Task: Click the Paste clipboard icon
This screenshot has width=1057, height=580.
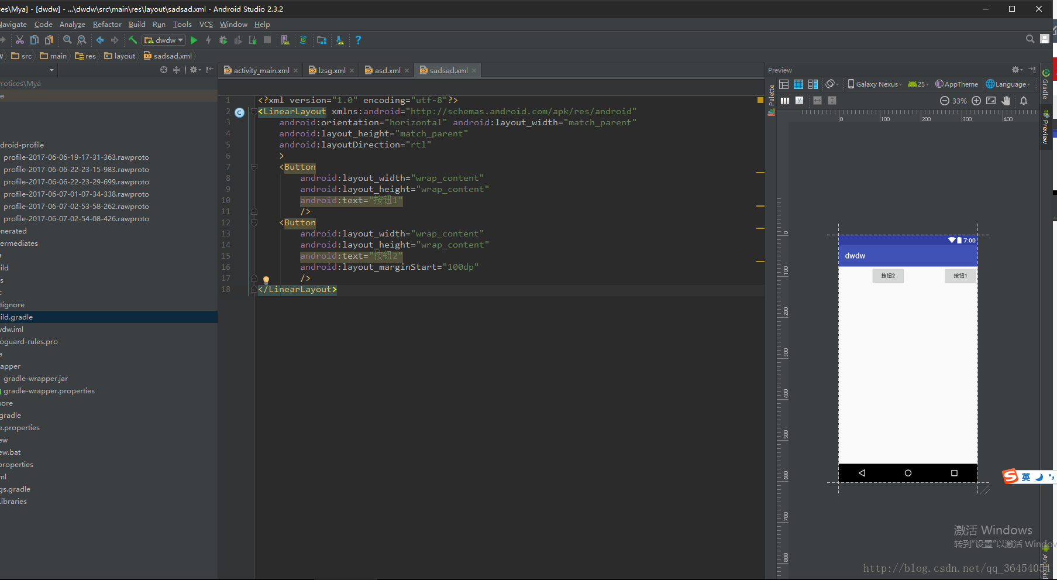Action: (x=49, y=40)
